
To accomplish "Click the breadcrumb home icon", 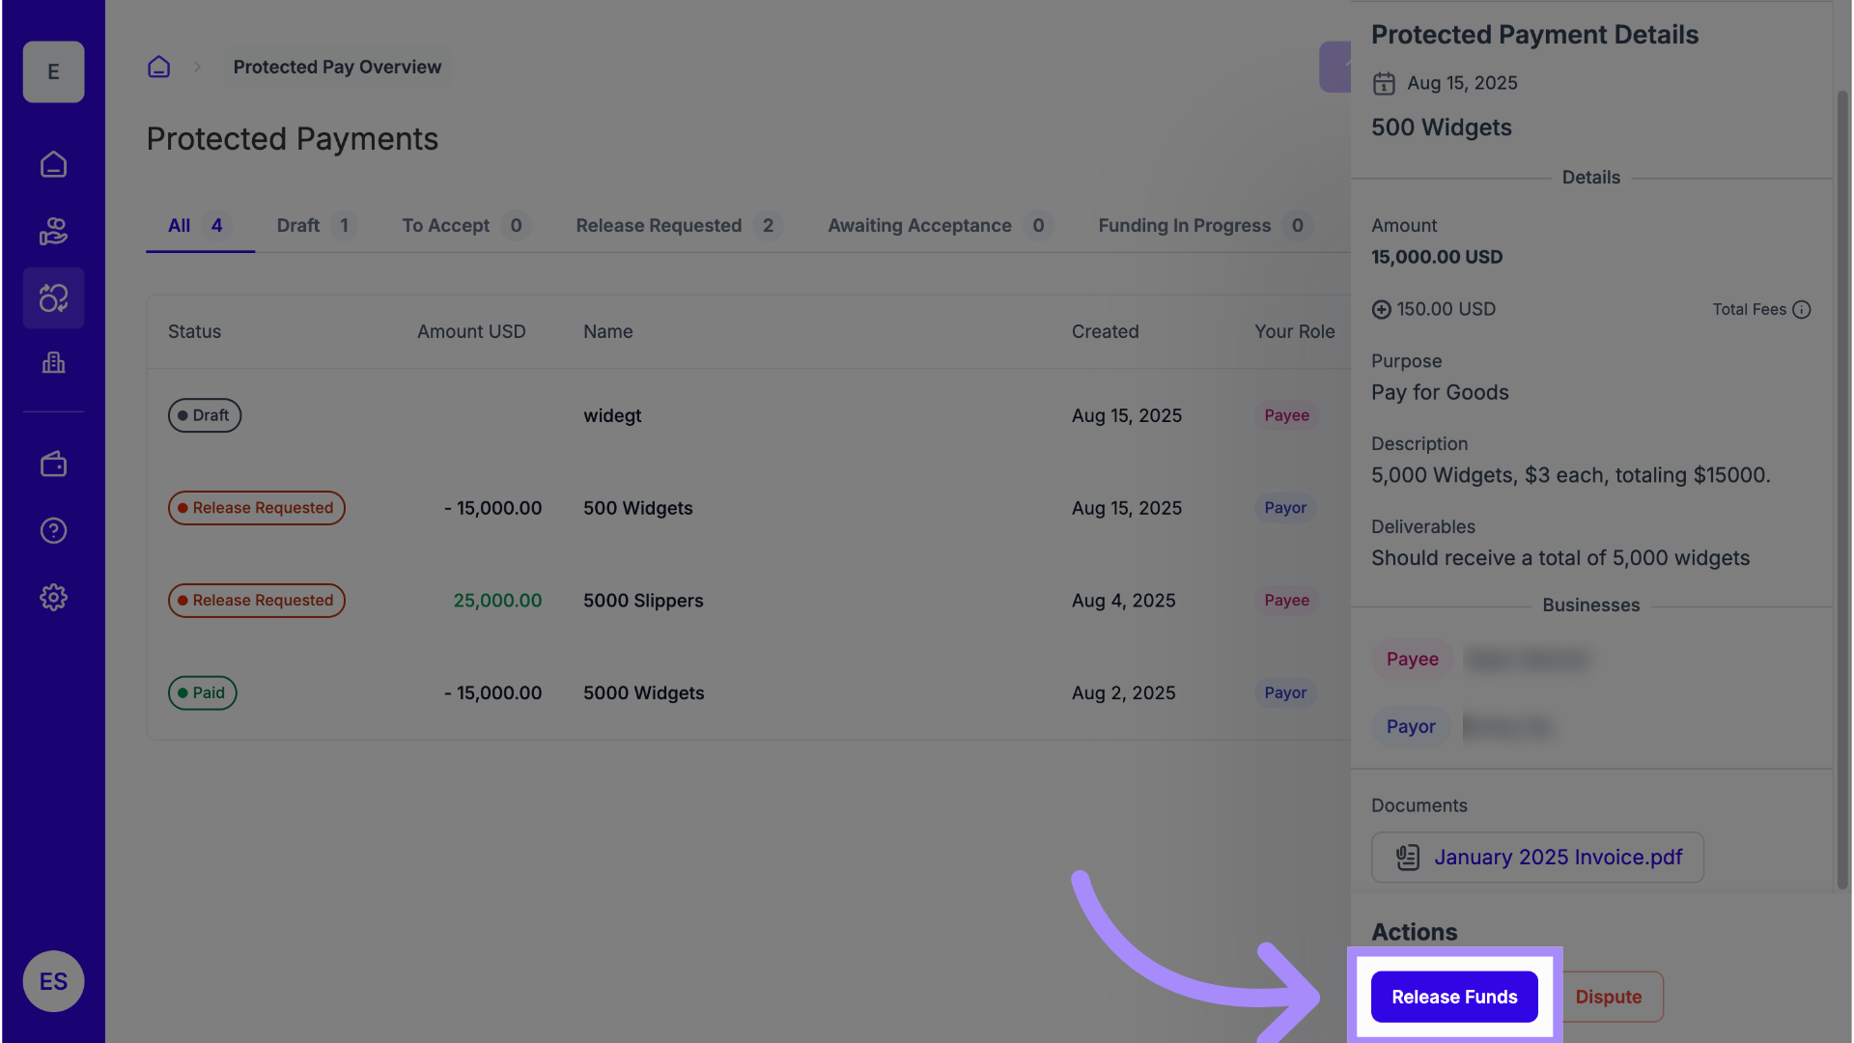I will click(158, 67).
